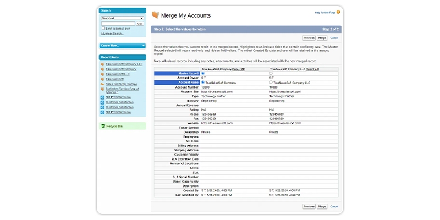Click icon beside Burlington Textiles Corp of America
This screenshot has width=440, height=220.
coord(103,89)
